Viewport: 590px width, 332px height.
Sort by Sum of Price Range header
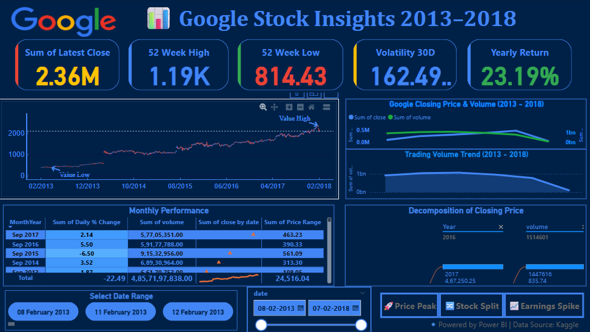tap(292, 222)
